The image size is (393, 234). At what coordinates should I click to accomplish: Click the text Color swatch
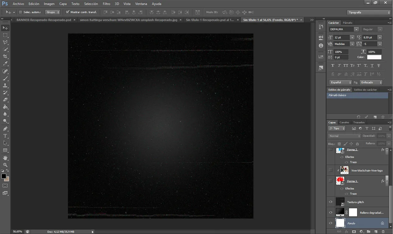point(374,57)
